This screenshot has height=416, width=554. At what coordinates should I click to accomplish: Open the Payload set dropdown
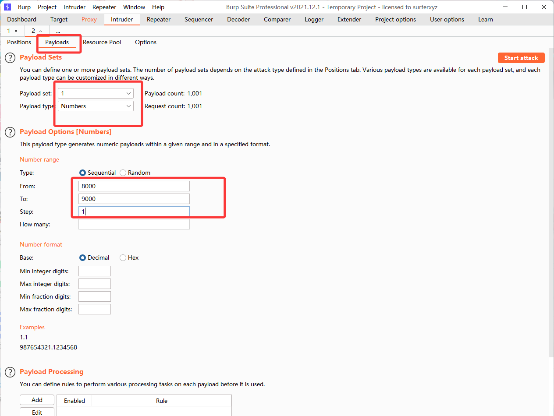click(x=96, y=93)
